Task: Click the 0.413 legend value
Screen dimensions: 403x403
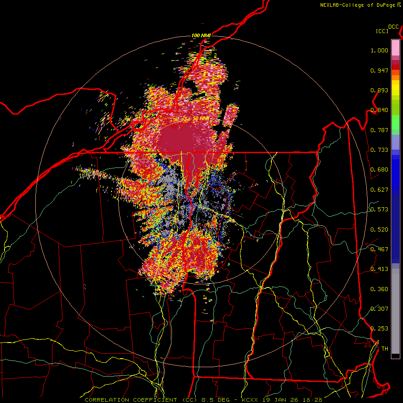Action: (379, 269)
